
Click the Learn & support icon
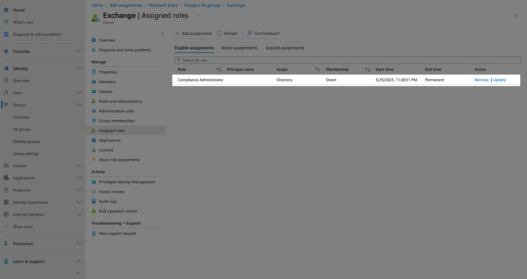pyautogui.click(x=6, y=261)
